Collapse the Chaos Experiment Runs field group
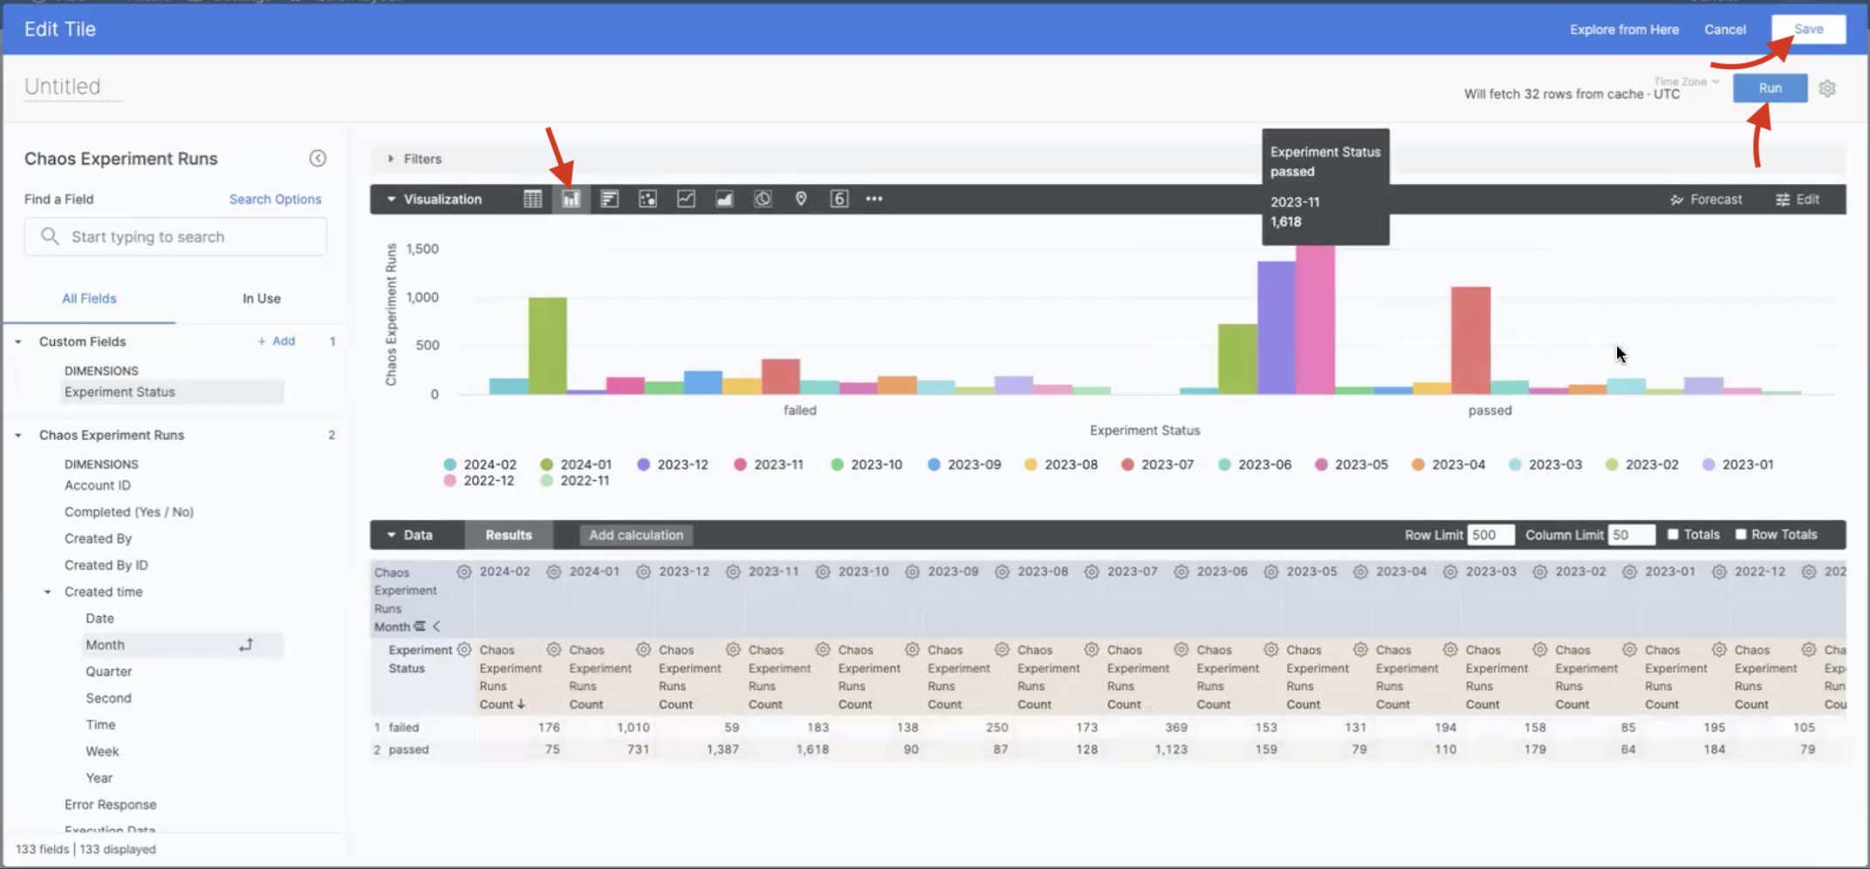The height and width of the screenshot is (869, 1870). (x=18, y=434)
